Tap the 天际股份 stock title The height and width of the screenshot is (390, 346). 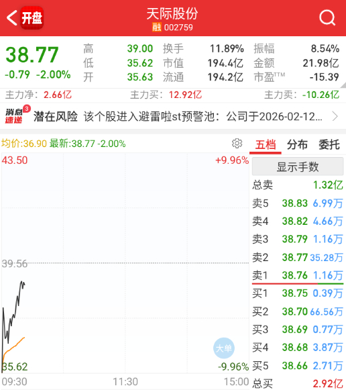click(172, 13)
